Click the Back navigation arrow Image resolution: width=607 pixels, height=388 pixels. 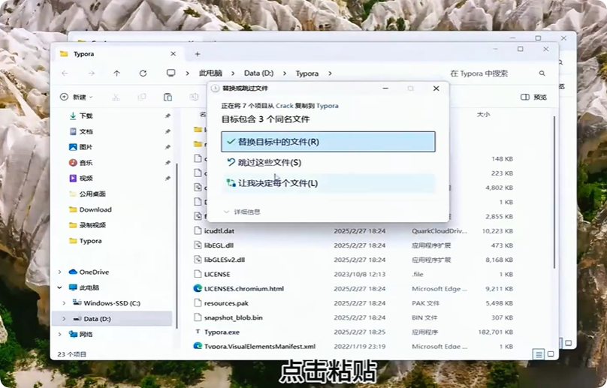pyautogui.click(x=65, y=73)
